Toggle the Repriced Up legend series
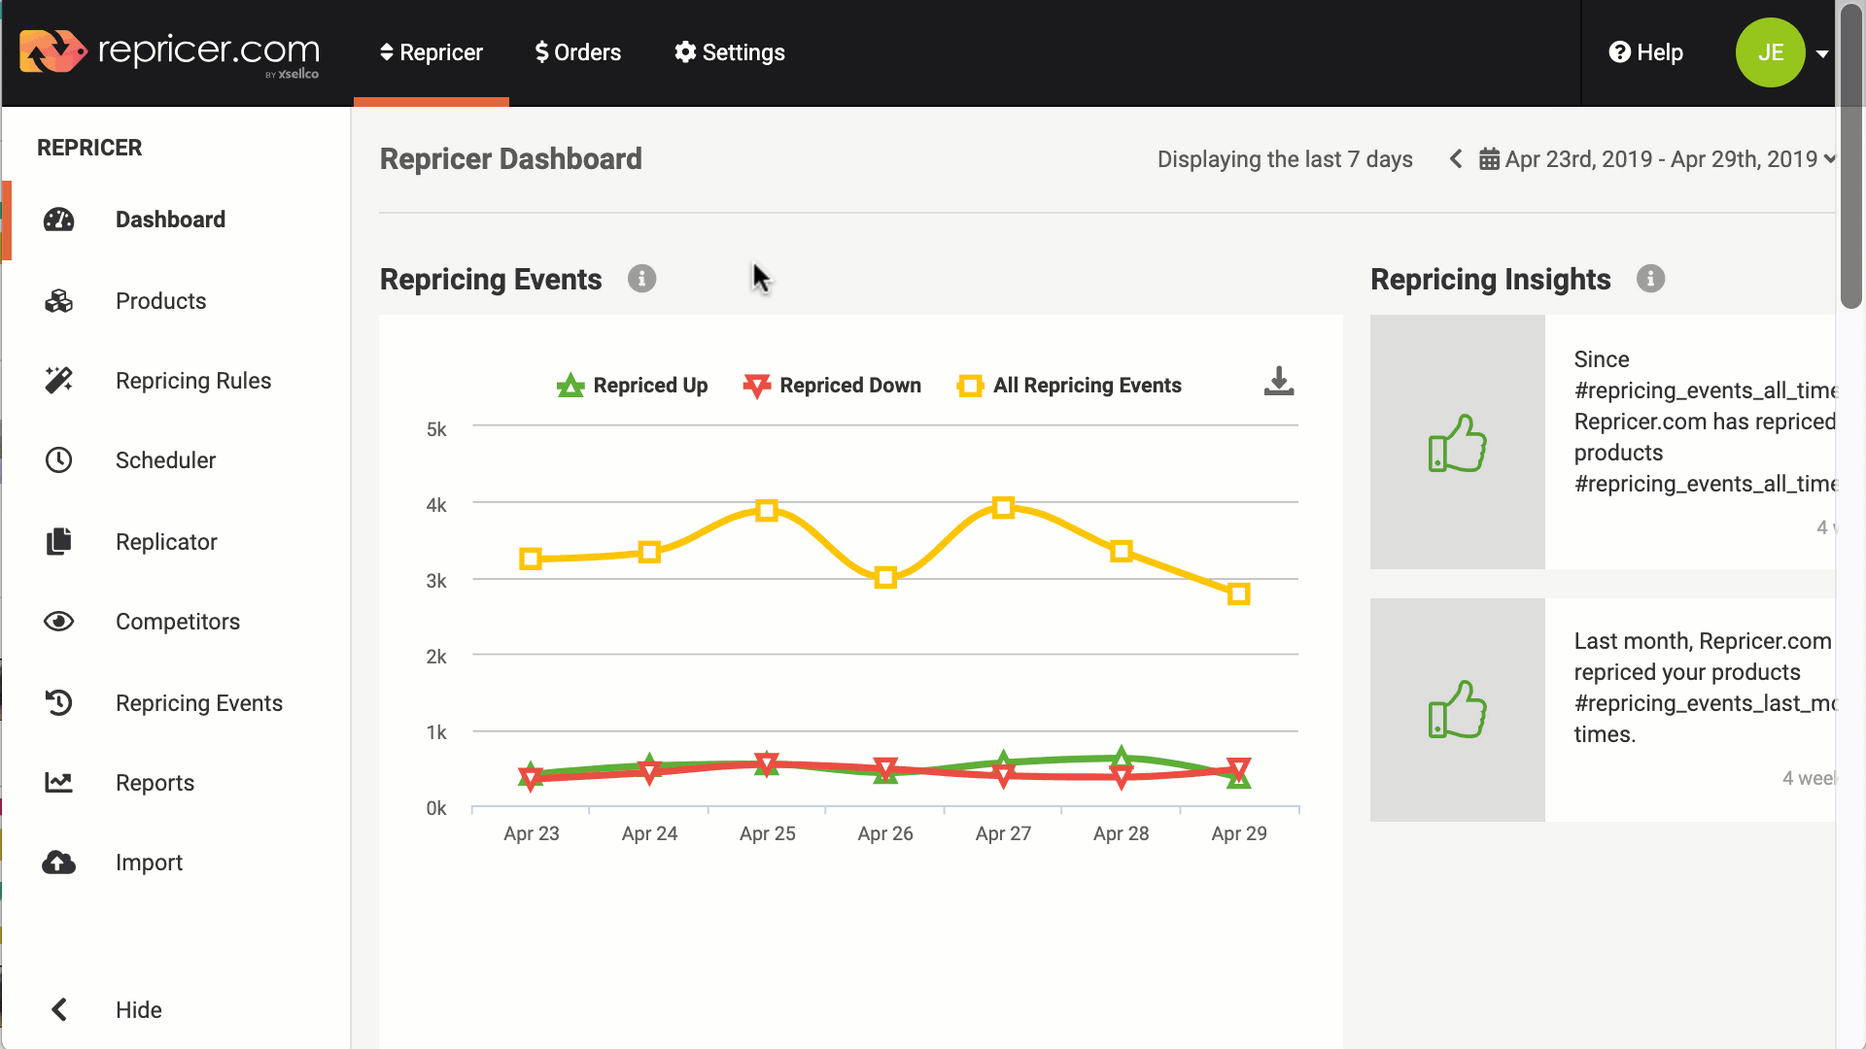 (x=632, y=386)
